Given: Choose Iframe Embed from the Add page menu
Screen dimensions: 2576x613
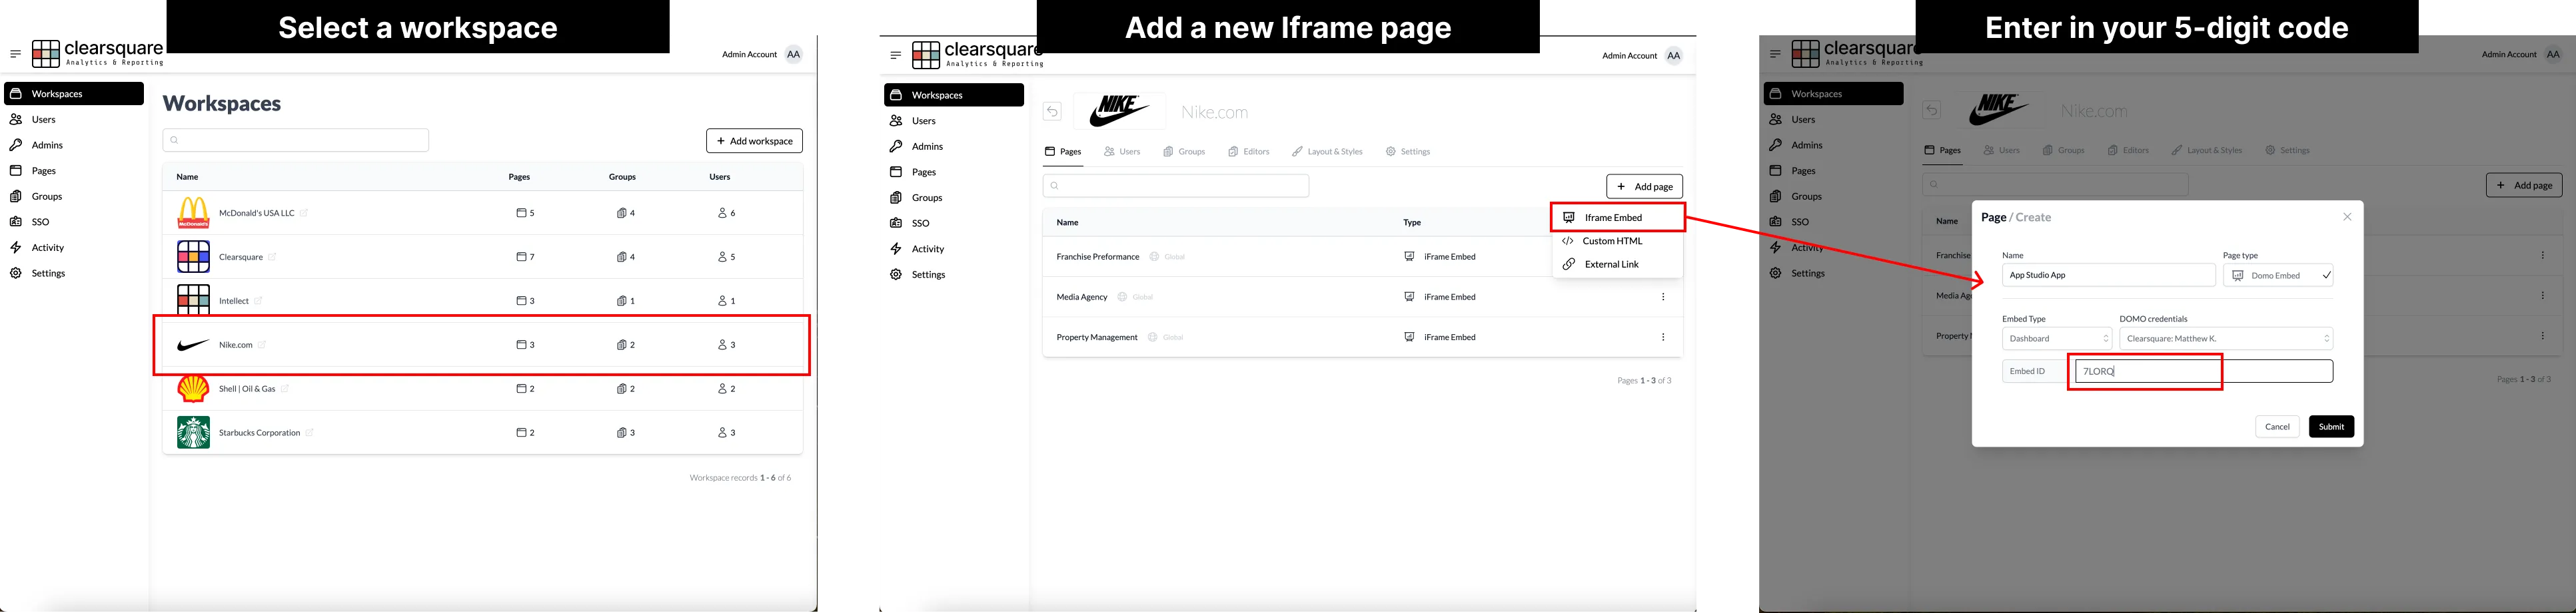Looking at the screenshot, I should (x=1617, y=218).
